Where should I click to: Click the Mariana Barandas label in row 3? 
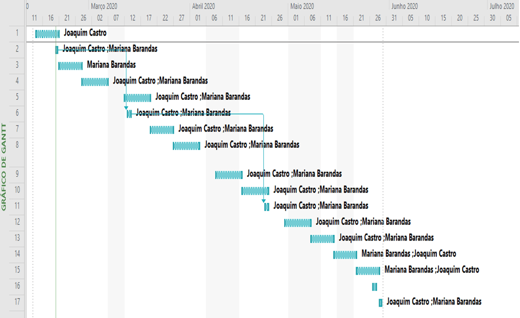(111, 65)
